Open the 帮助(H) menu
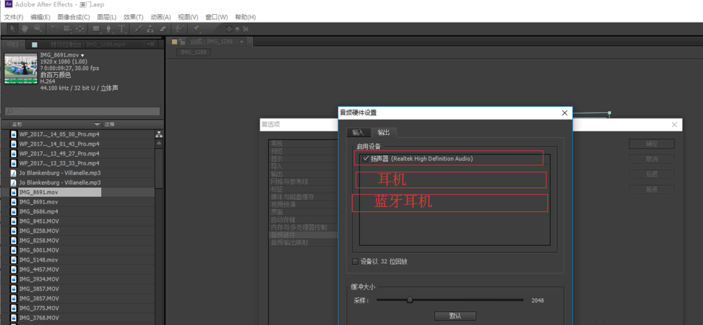The height and width of the screenshot is (325, 703). (x=245, y=17)
